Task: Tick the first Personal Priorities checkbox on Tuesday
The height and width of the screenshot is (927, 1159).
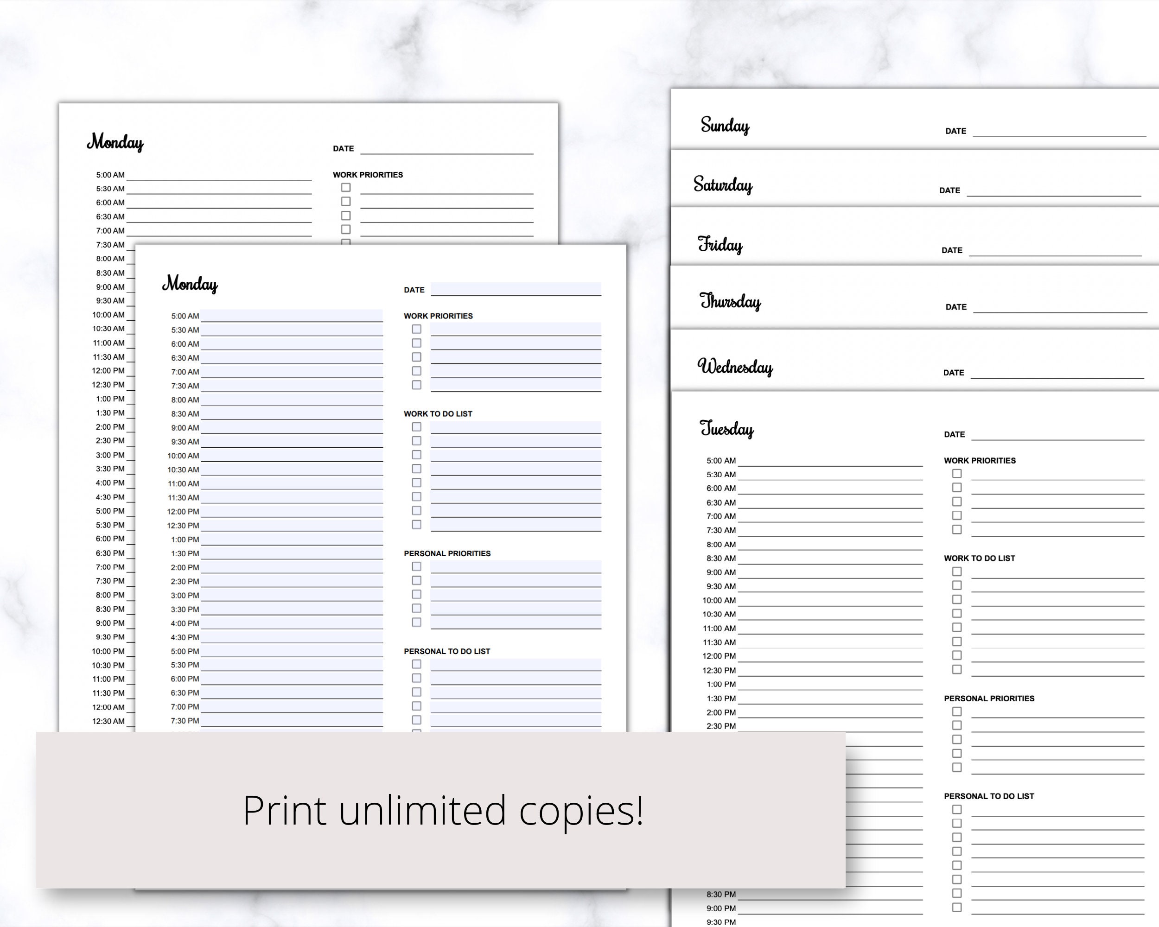Action: [956, 711]
